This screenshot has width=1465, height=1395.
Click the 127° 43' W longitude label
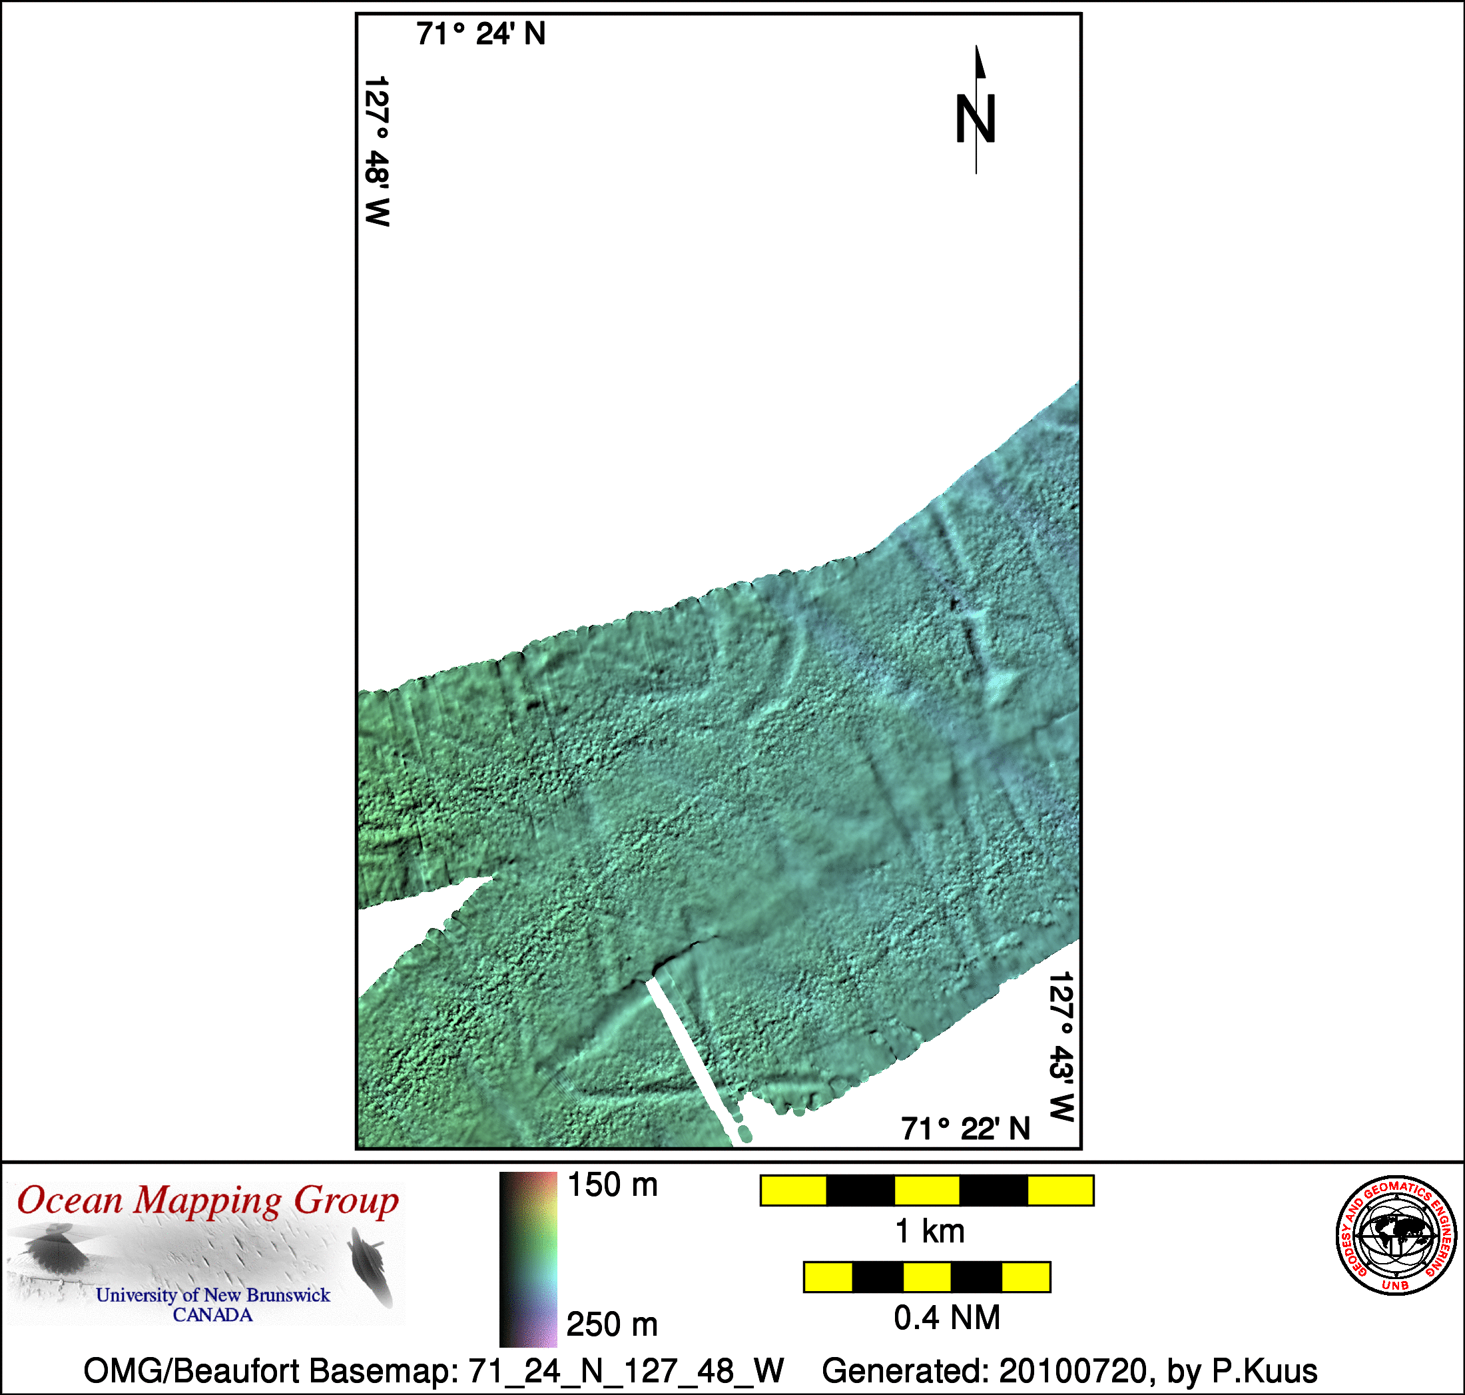pyautogui.click(x=1061, y=1046)
